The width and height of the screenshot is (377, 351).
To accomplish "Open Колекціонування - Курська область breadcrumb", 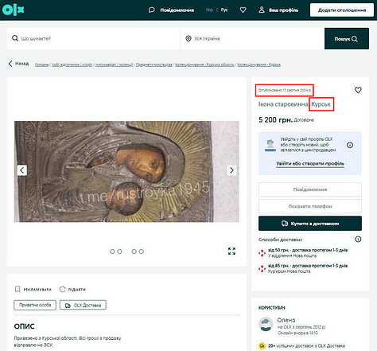I will (204, 64).
